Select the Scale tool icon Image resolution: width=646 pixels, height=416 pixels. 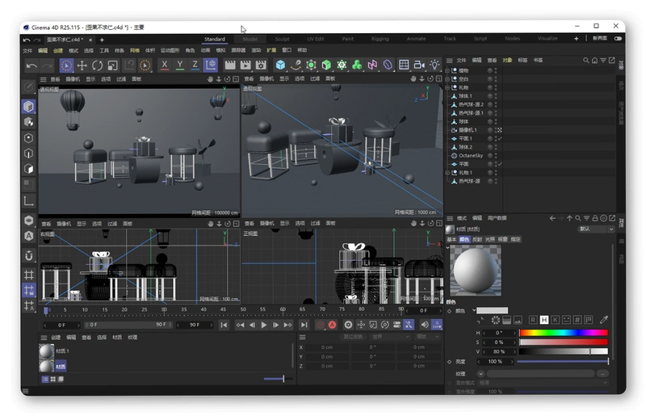coord(112,65)
